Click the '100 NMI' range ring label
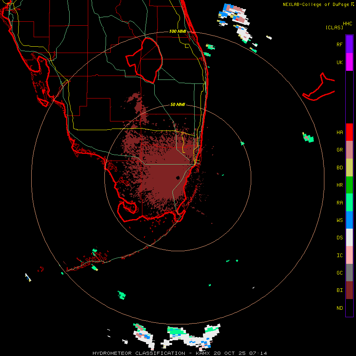The image size is (356, 356). point(178,31)
